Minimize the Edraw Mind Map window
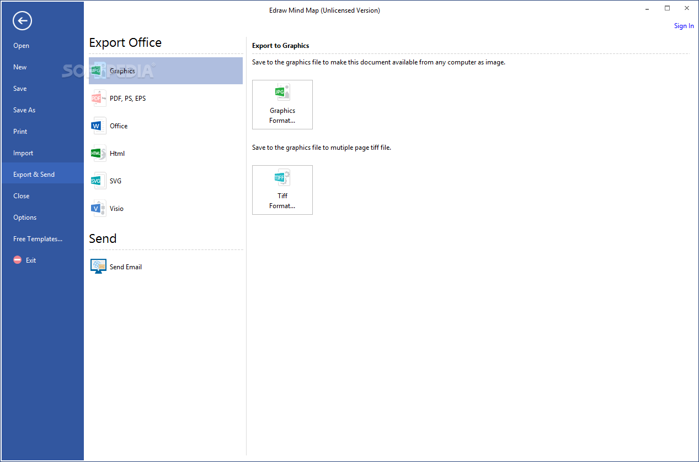The image size is (699, 462). click(647, 8)
